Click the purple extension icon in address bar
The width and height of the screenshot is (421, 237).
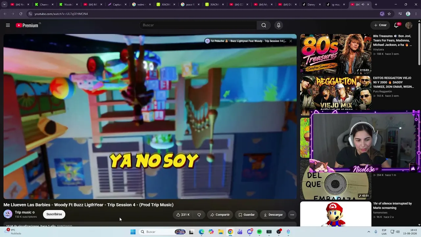(x=382, y=14)
